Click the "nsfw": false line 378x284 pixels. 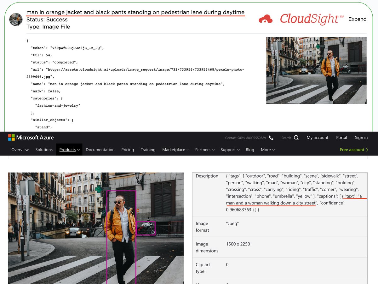point(46,91)
